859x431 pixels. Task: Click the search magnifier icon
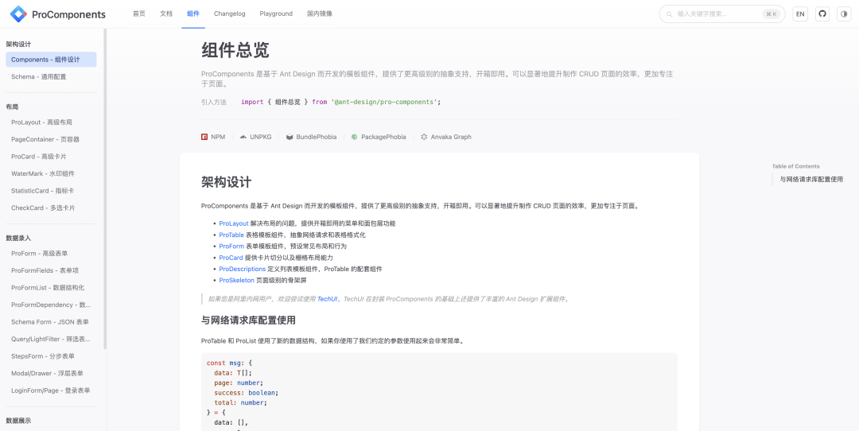tap(670, 14)
